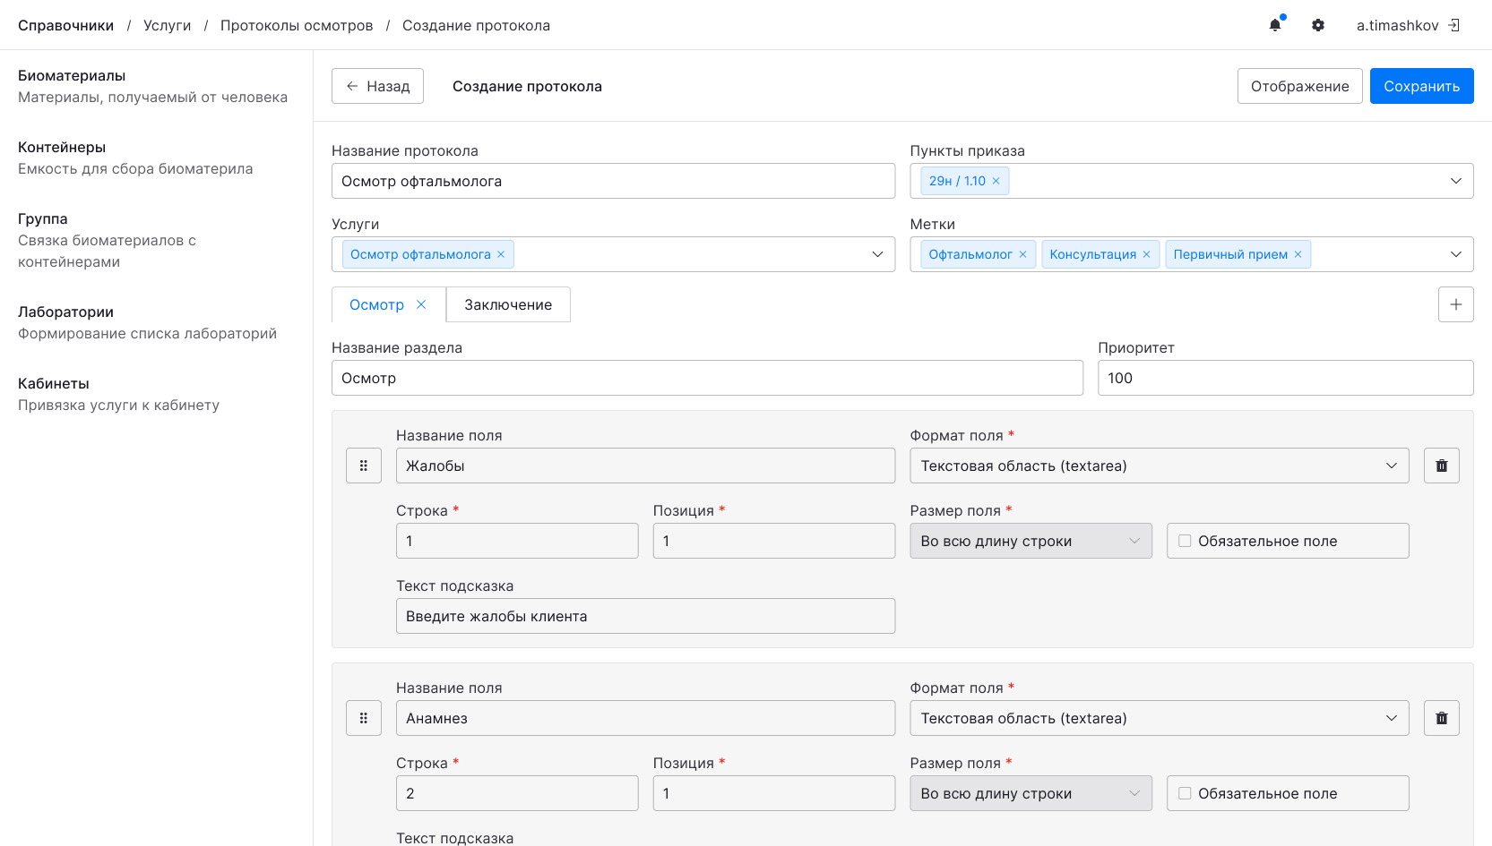
Task: Expand the Услуги dropdown
Action: [x=877, y=254]
